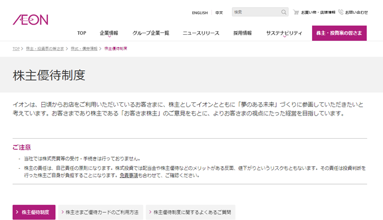This screenshot has height=220, width=383.
Task: Click current breadcrumb 株主優待制度
Action: click(116, 49)
